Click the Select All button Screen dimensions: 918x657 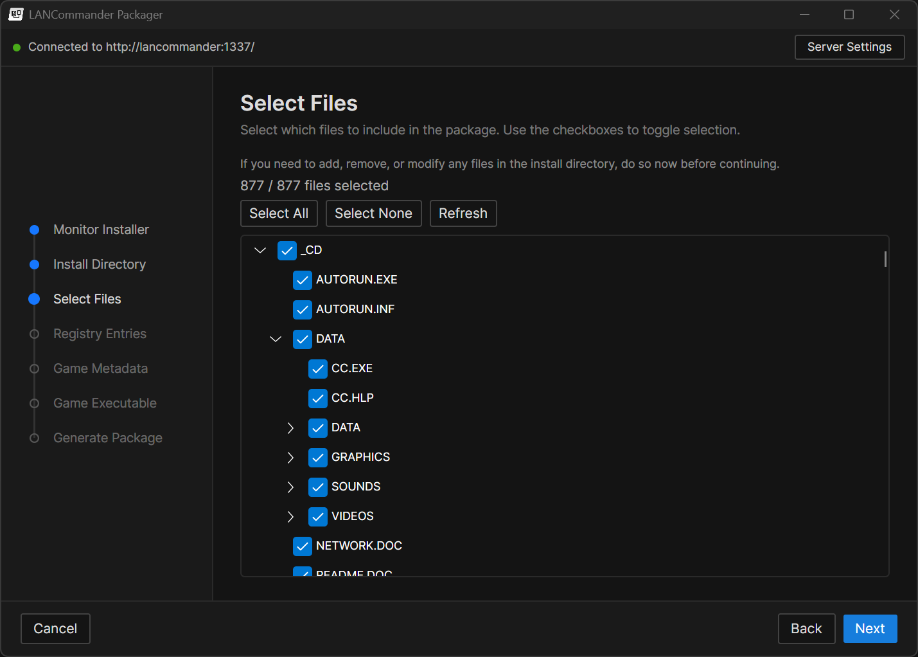pyautogui.click(x=279, y=213)
